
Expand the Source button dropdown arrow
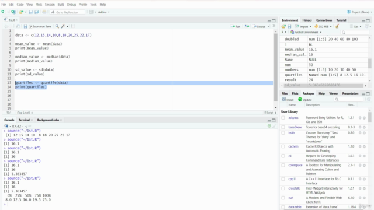click(268, 26)
